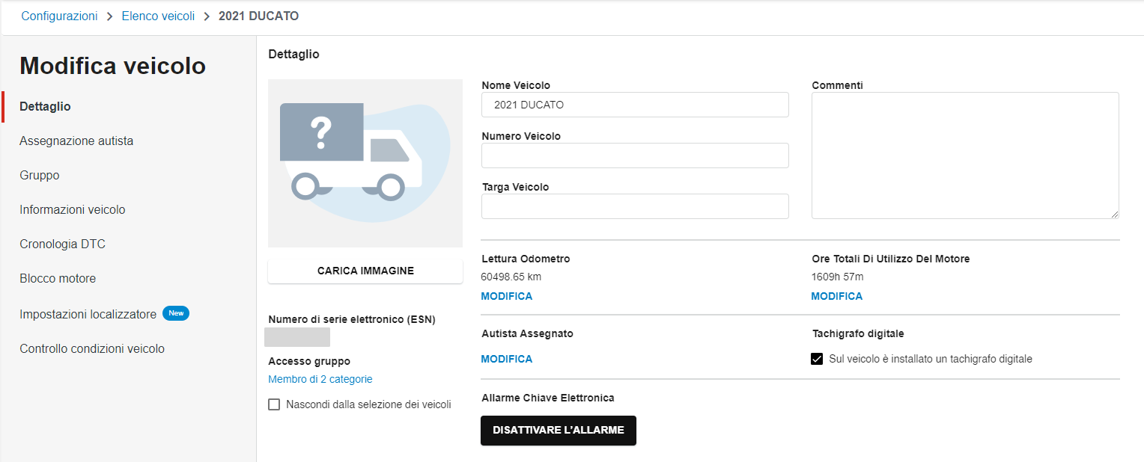Uncheck the digital tachograph installed checkbox

coord(817,359)
